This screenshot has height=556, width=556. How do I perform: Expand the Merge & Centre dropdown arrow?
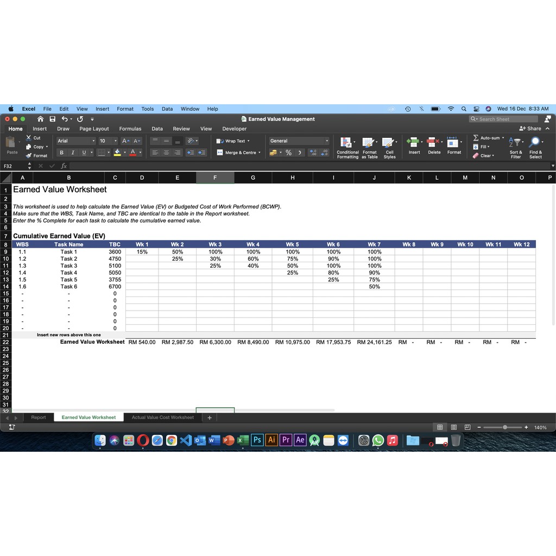(259, 153)
